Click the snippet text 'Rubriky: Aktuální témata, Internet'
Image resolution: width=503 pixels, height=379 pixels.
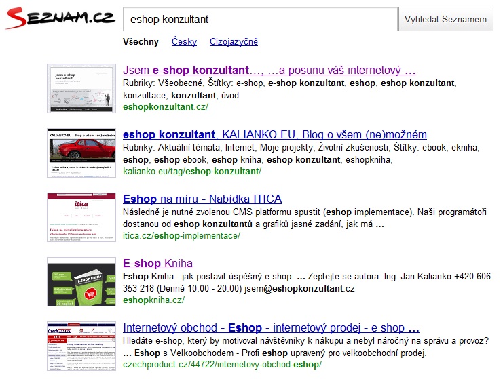pos(189,148)
